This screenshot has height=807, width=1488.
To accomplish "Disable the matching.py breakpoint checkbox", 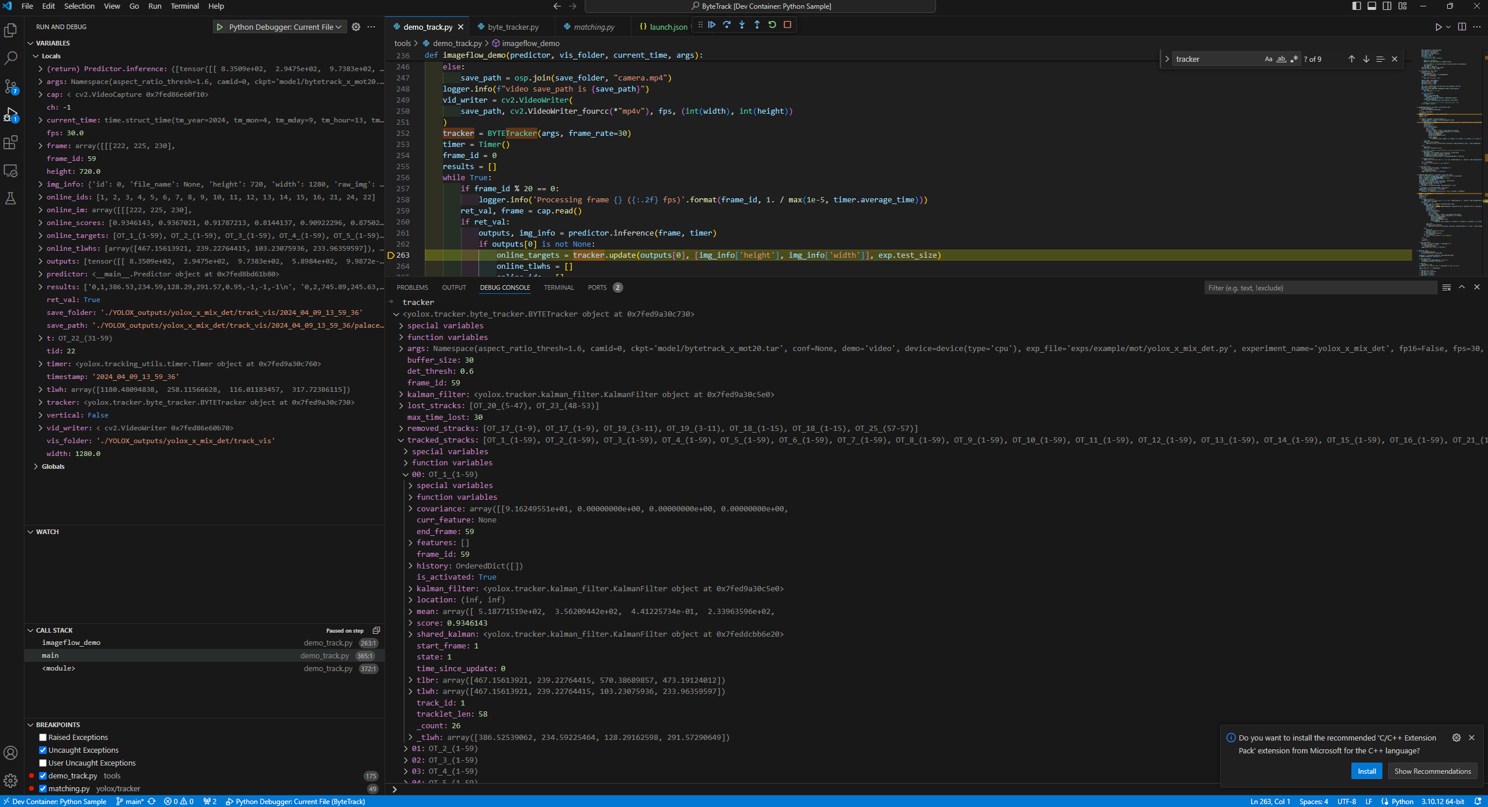I will (x=43, y=789).
